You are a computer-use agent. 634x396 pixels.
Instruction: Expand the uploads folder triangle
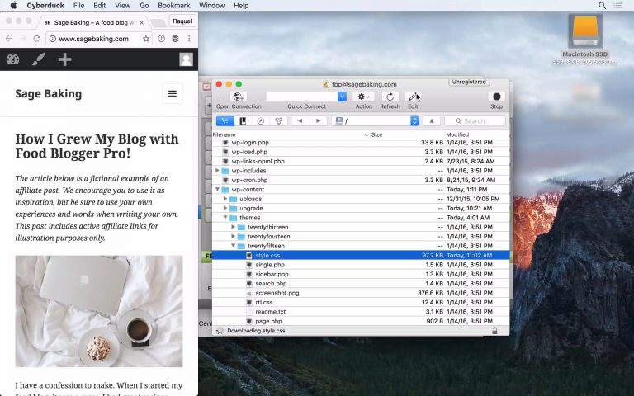tap(225, 199)
